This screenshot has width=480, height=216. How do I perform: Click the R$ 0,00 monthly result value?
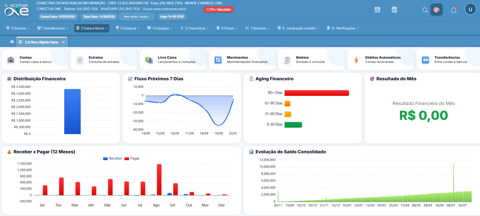[x=424, y=116]
